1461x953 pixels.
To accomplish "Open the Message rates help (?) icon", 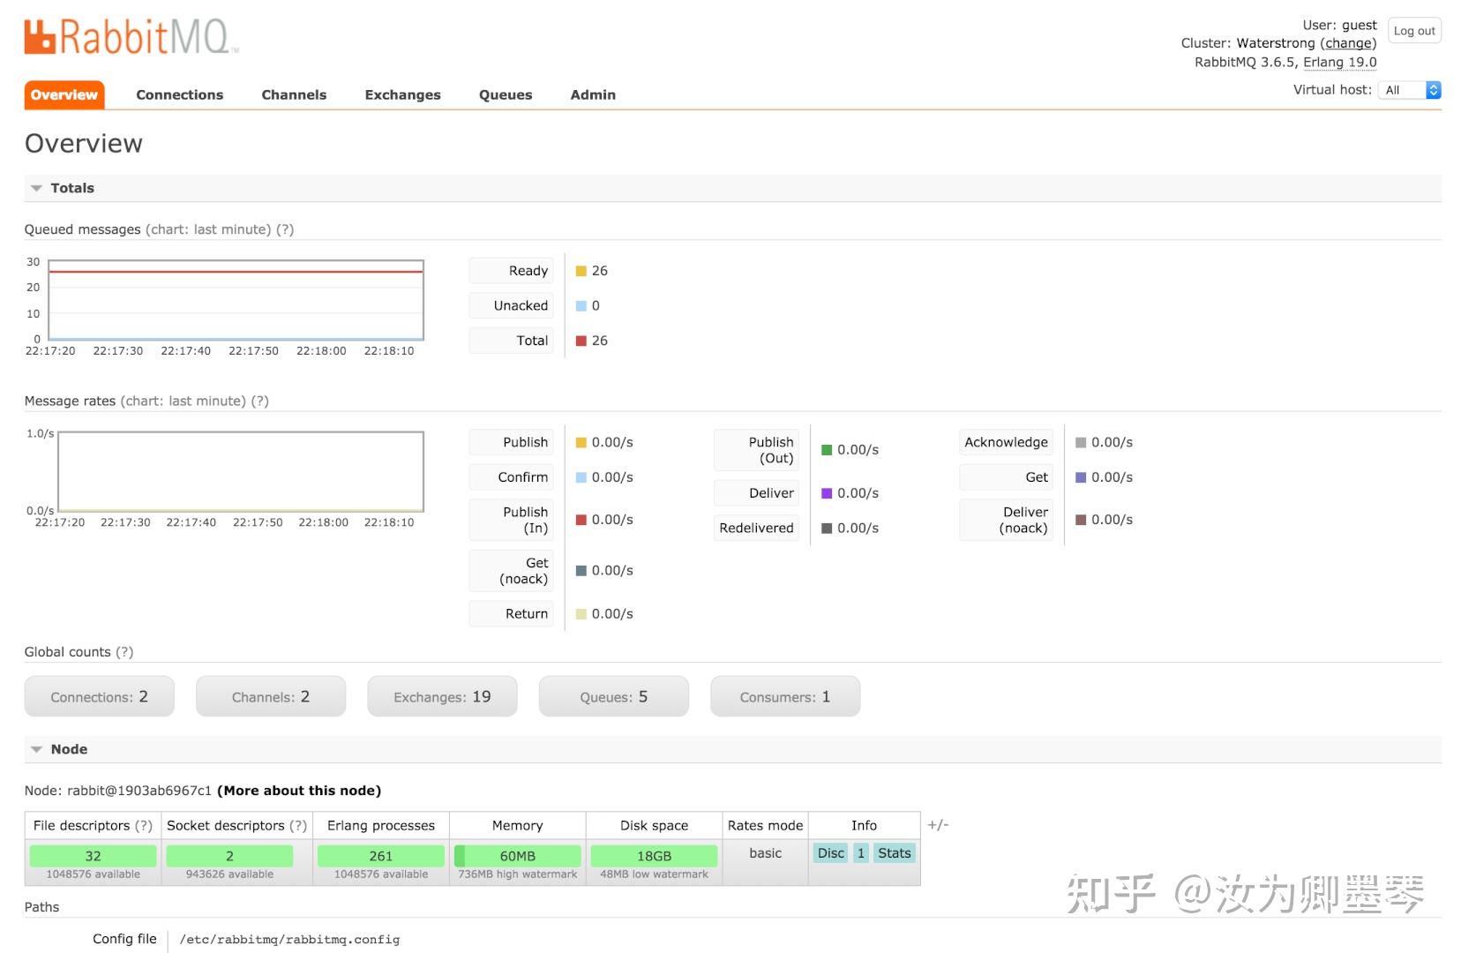I will (x=259, y=401).
